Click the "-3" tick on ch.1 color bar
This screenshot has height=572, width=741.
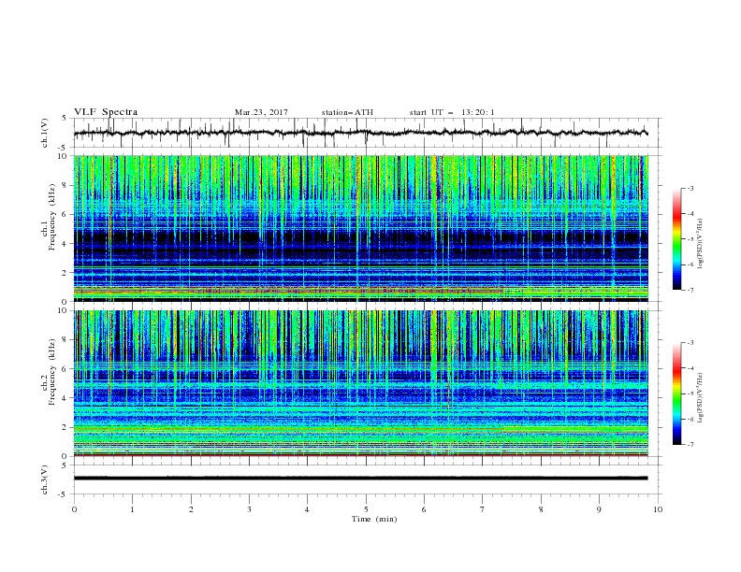pos(690,188)
